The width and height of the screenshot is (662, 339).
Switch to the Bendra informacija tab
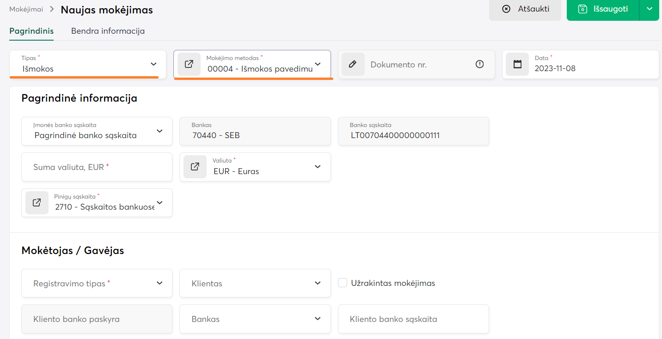108,31
